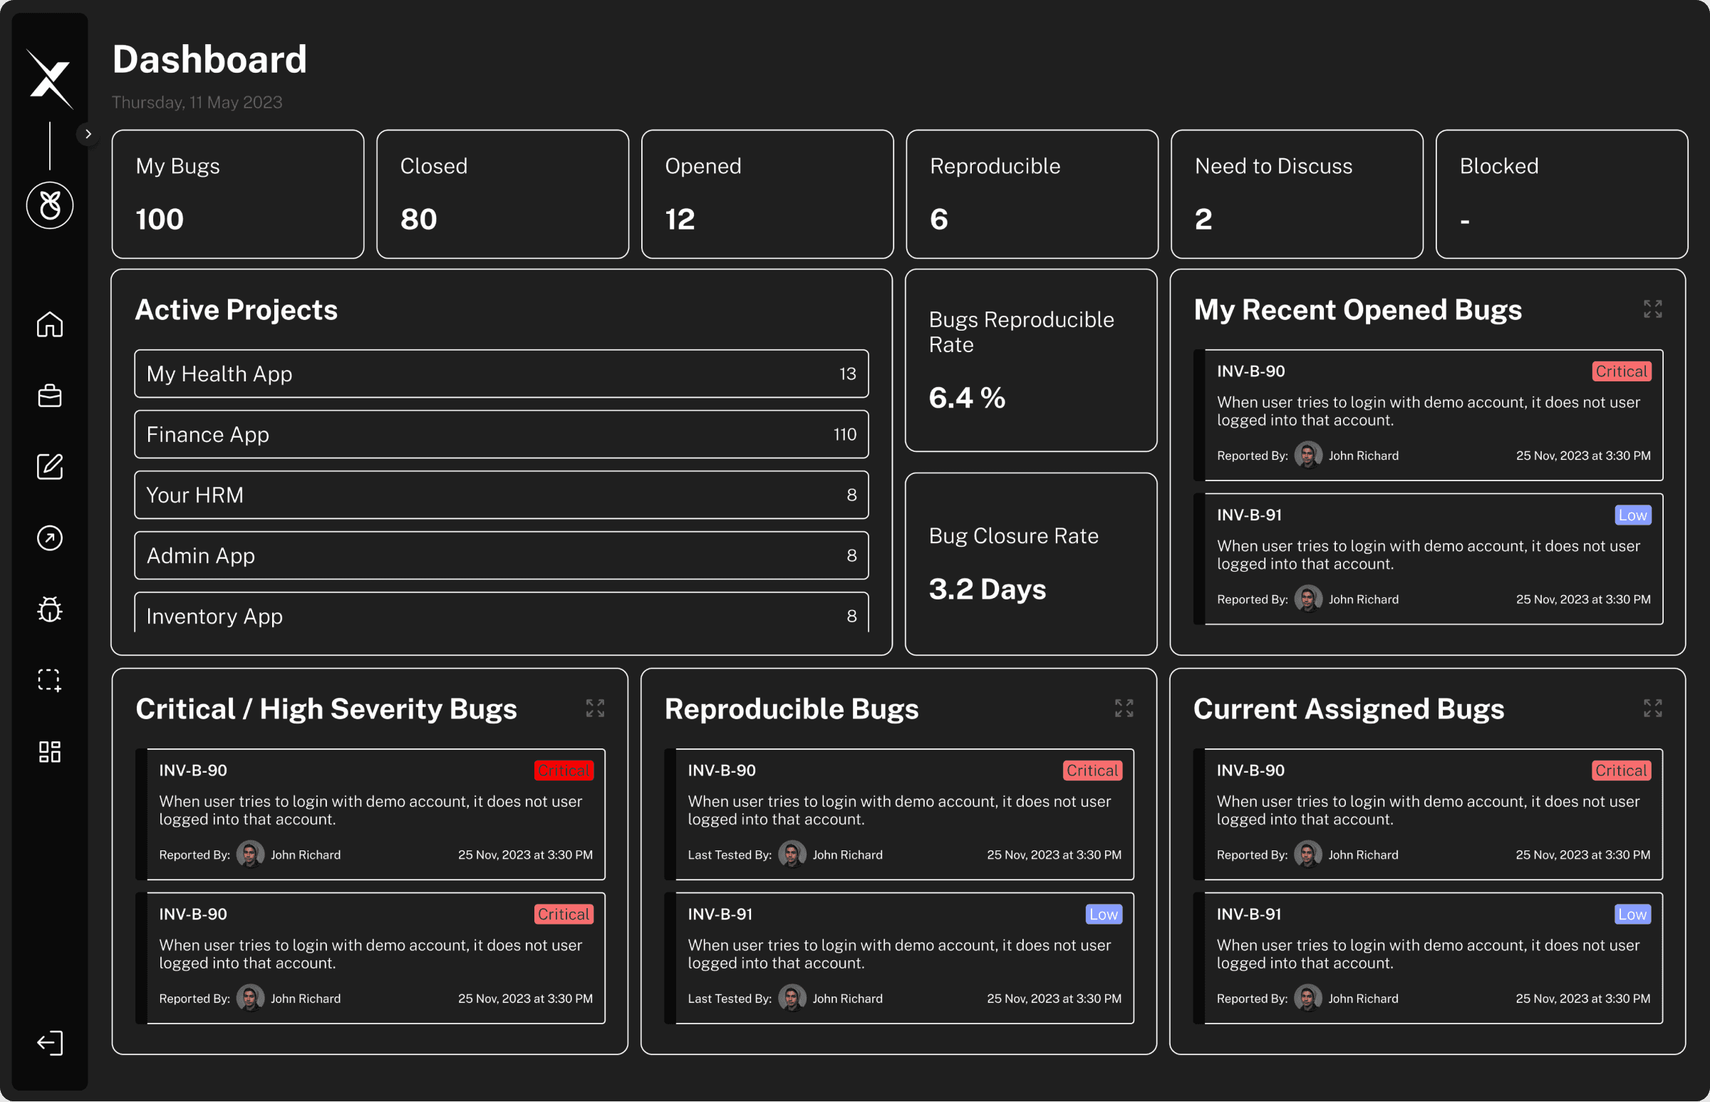The image size is (1710, 1102).
Task: Open the My Bugs stat card
Action: [x=238, y=194]
